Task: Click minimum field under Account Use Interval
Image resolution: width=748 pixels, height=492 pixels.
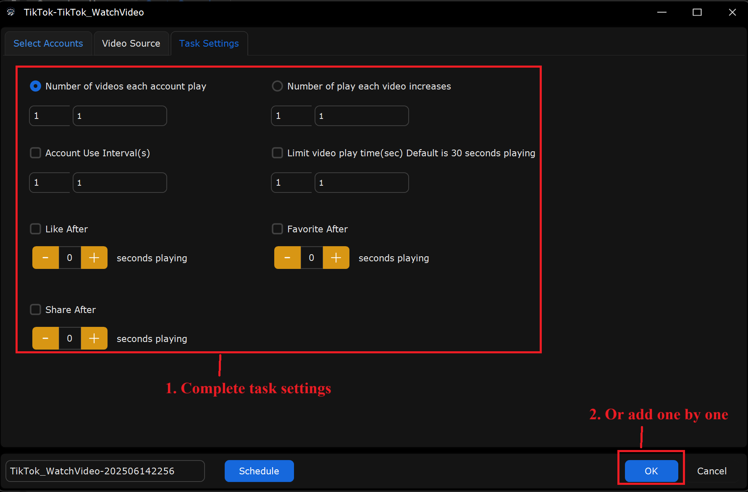Action: (x=50, y=182)
